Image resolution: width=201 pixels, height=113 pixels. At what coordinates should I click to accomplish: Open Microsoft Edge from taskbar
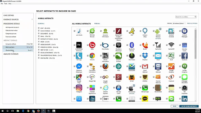[23, 111]
